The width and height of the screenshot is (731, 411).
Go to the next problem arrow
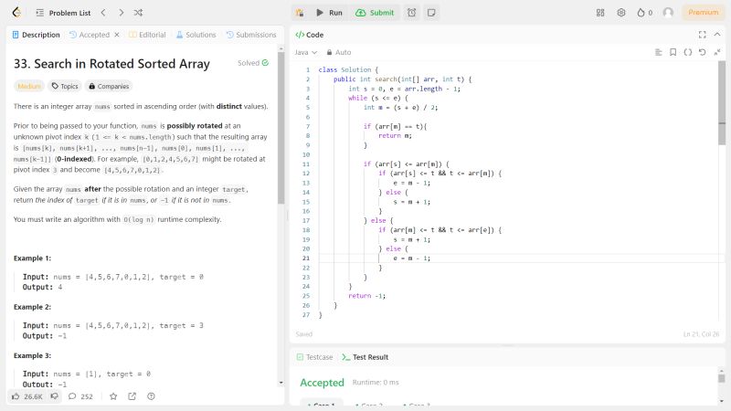pos(119,13)
